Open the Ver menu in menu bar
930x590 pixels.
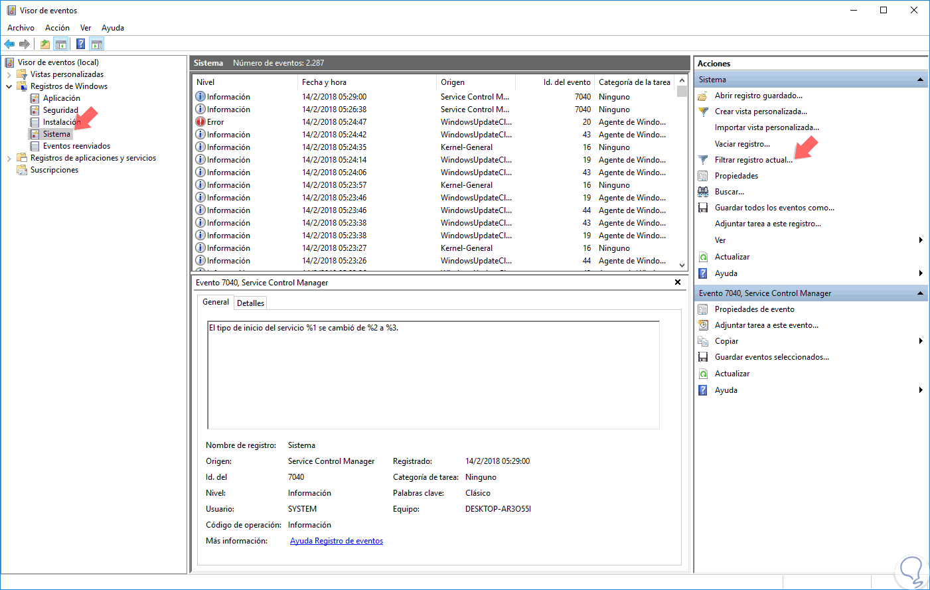click(86, 28)
